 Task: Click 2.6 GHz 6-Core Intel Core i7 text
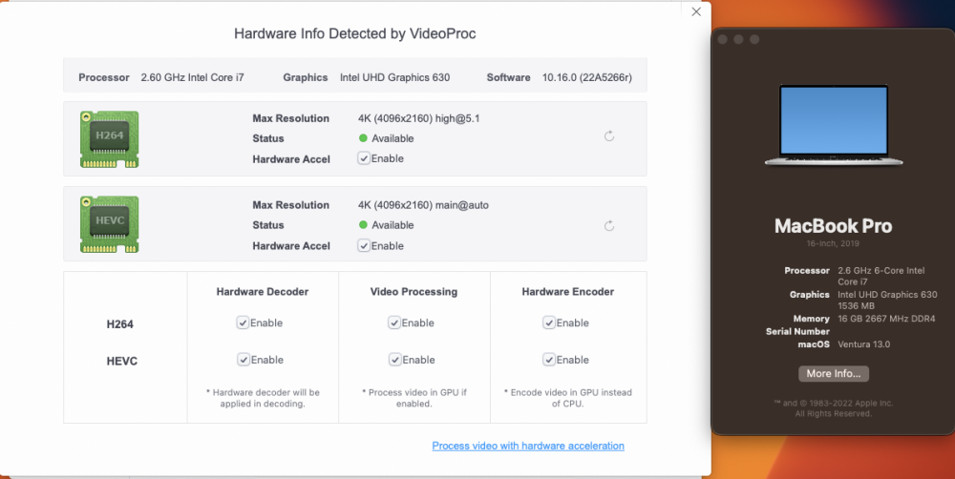pyautogui.click(x=881, y=276)
